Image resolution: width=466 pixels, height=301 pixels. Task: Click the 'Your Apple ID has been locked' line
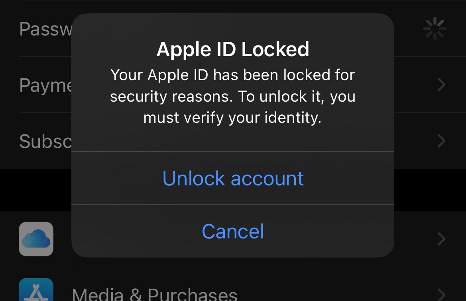(233, 75)
